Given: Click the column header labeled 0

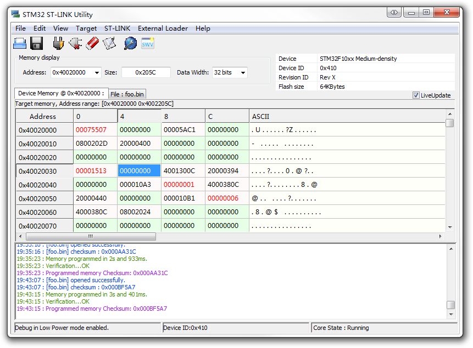Looking at the screenshot, I should point(96,116).
